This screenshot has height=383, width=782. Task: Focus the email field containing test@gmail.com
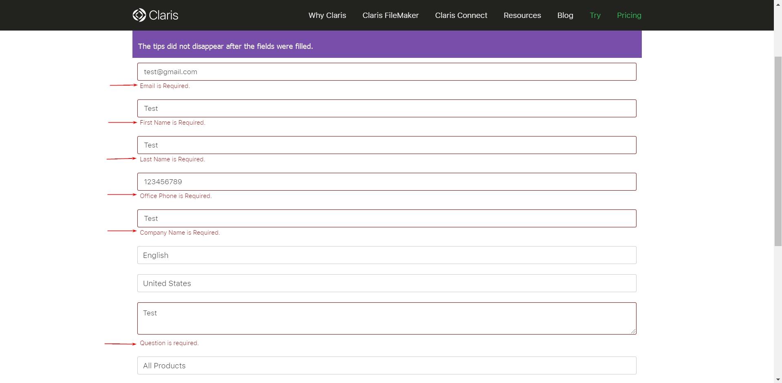click(387, 72)
